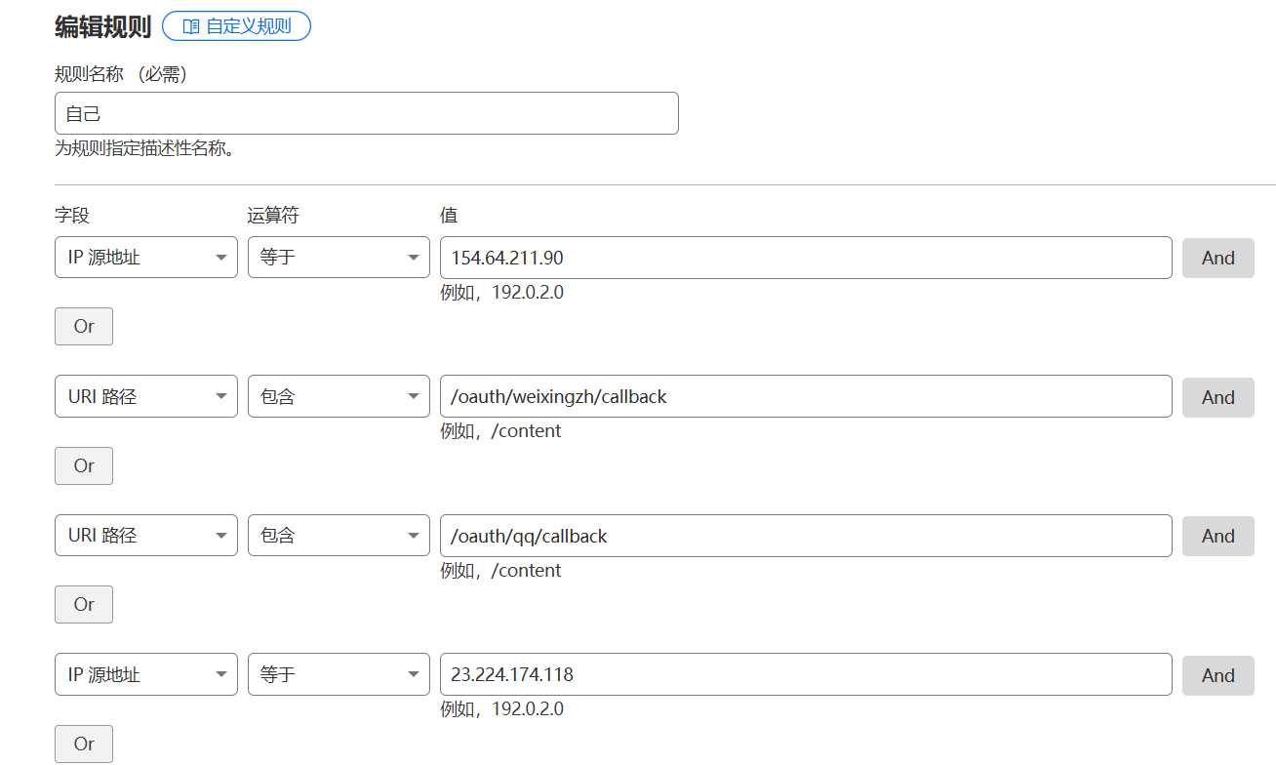
Task: Click the hint text 为规则指定描述性名称。
Action: click(x=144, y=150)
